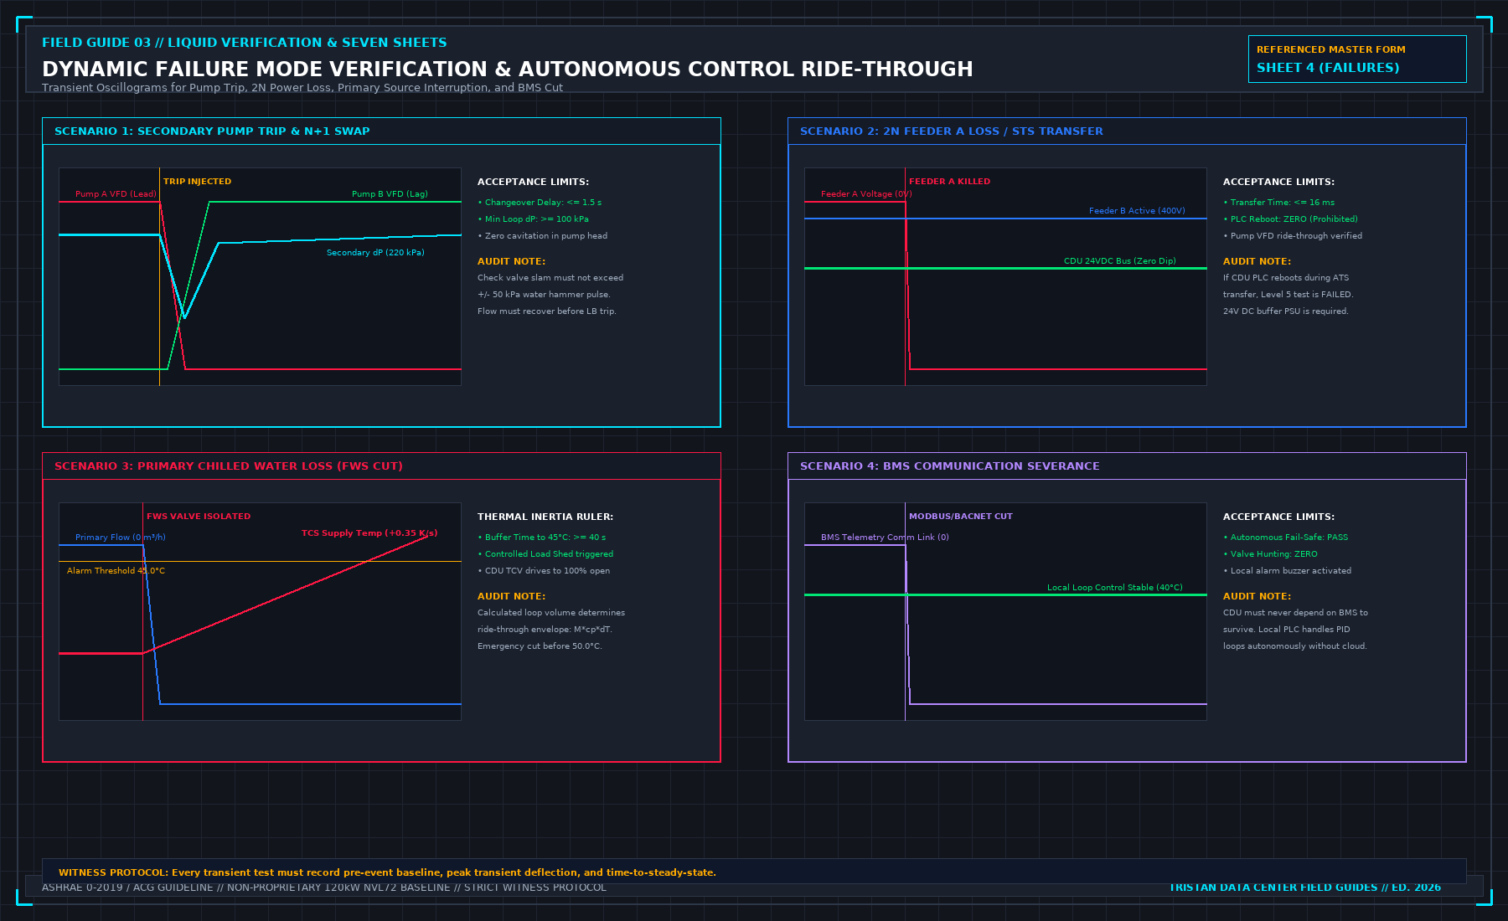
Task: Select the "CDU 24VDC Bus (Zero Dip)" trace label
Action: (x=1120, y=261)
